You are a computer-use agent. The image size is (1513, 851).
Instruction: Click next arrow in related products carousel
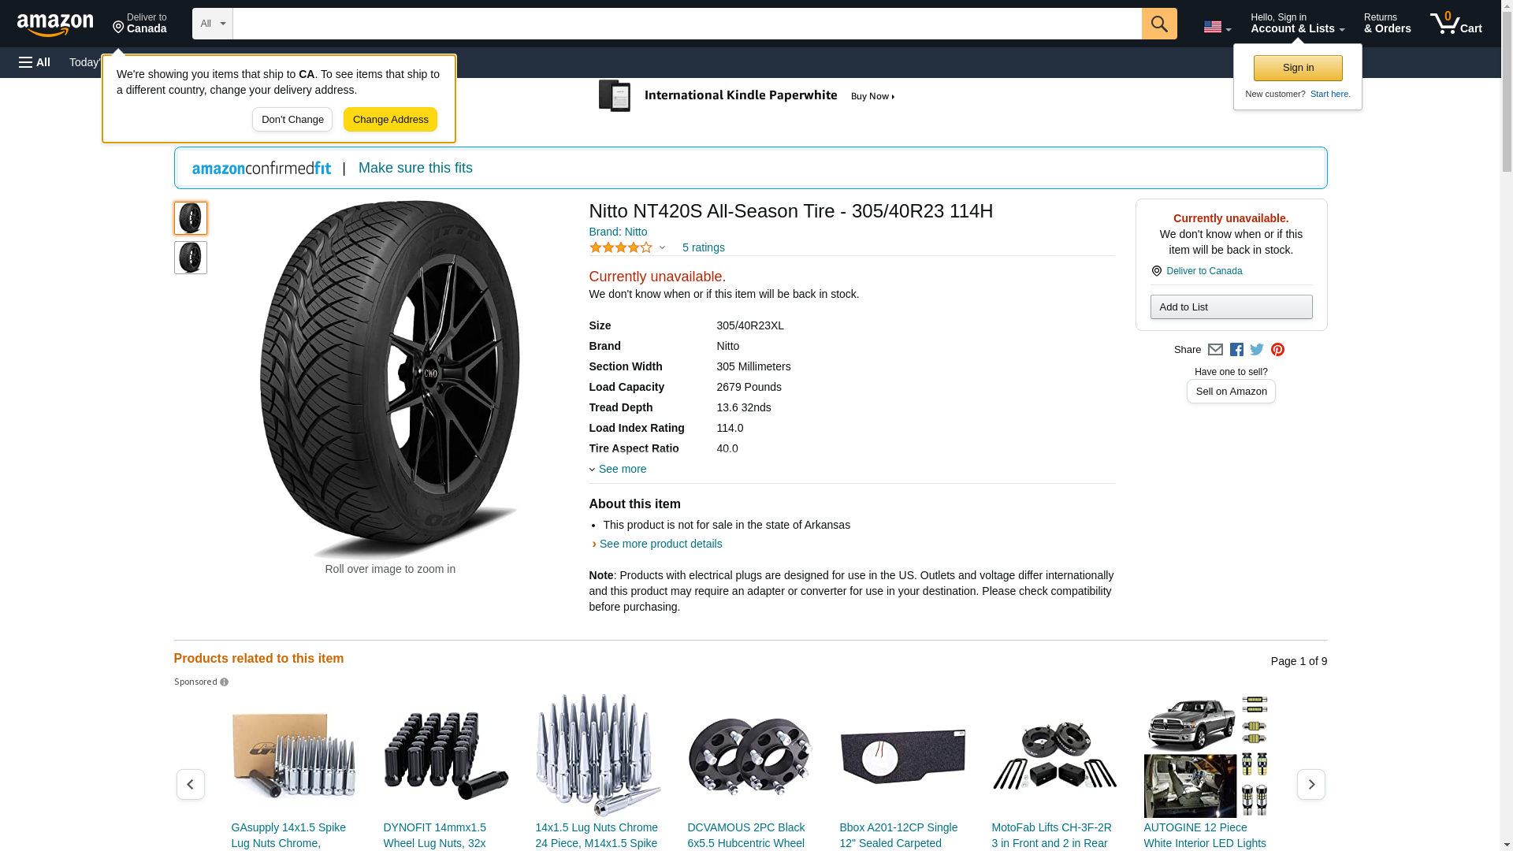(x=1310, y=784)
